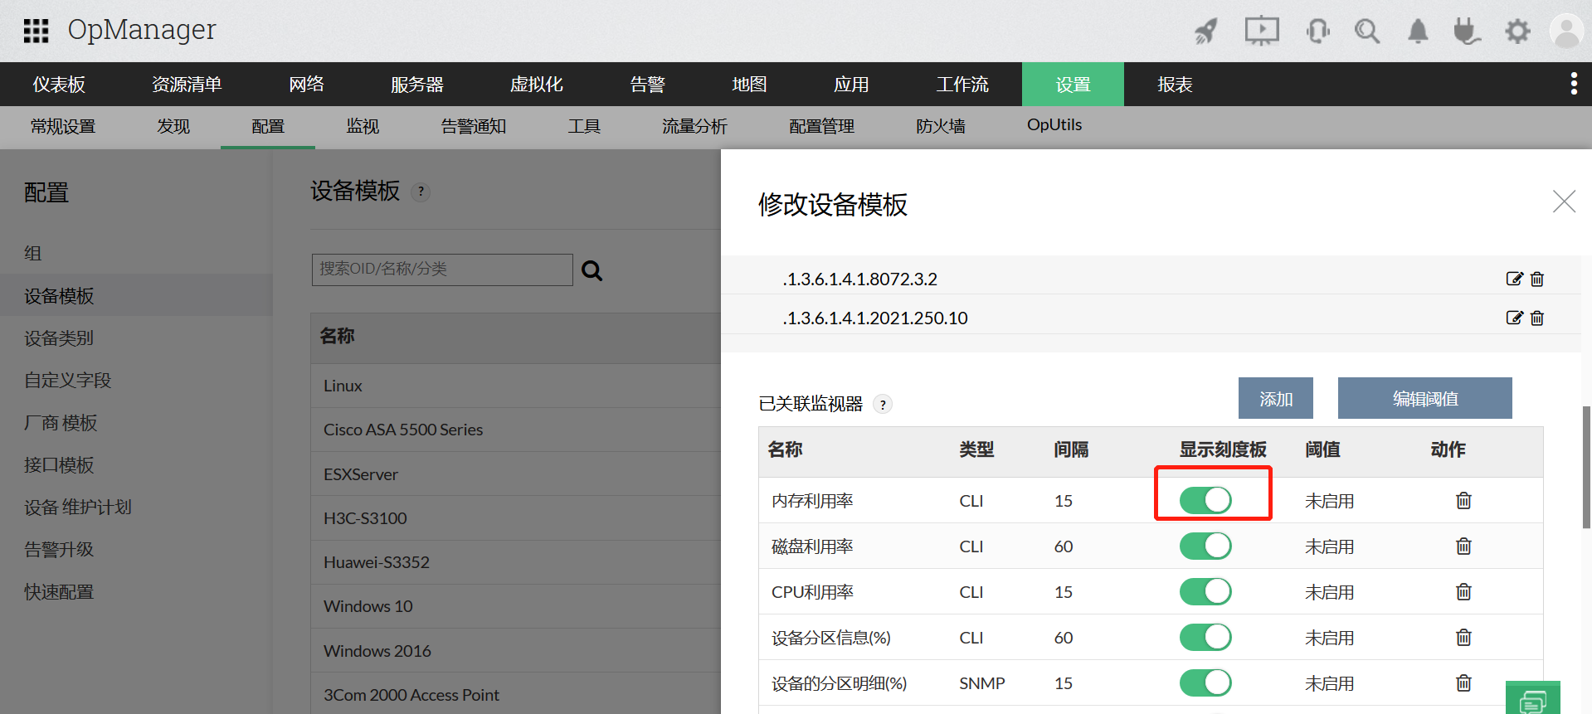Toggle dashboard display for 设备分区信息(%)

coord(1205,637)
